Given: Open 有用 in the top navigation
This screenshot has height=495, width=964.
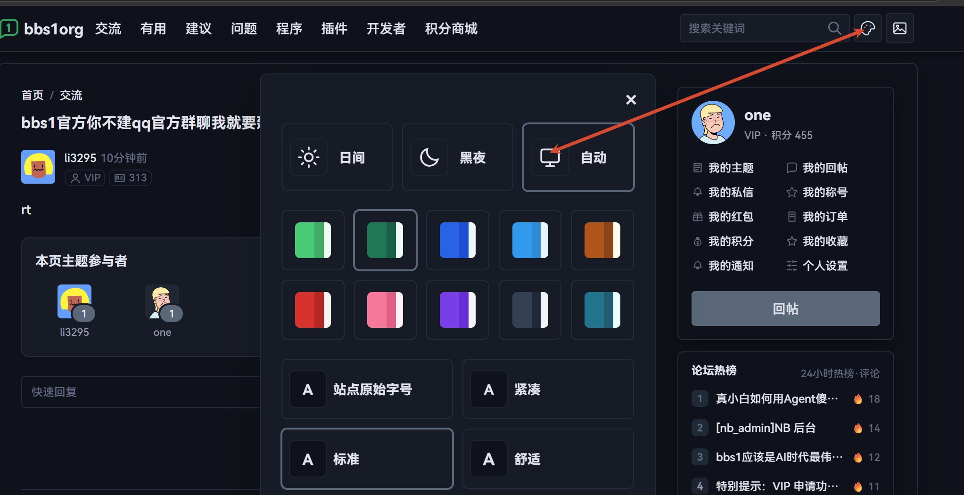Looking at the screenshot, I should tap(153, 29).
